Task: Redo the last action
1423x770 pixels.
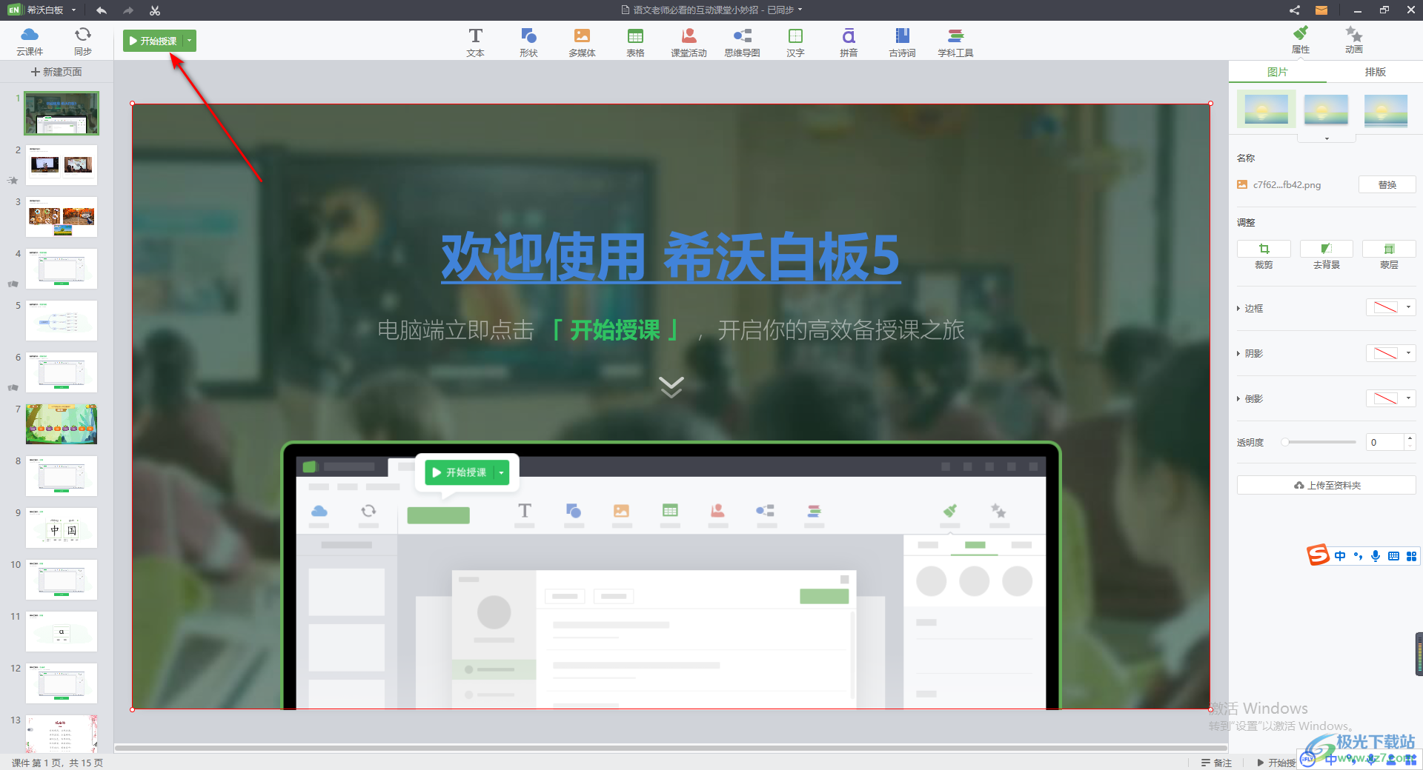Action: coord(128,10)
